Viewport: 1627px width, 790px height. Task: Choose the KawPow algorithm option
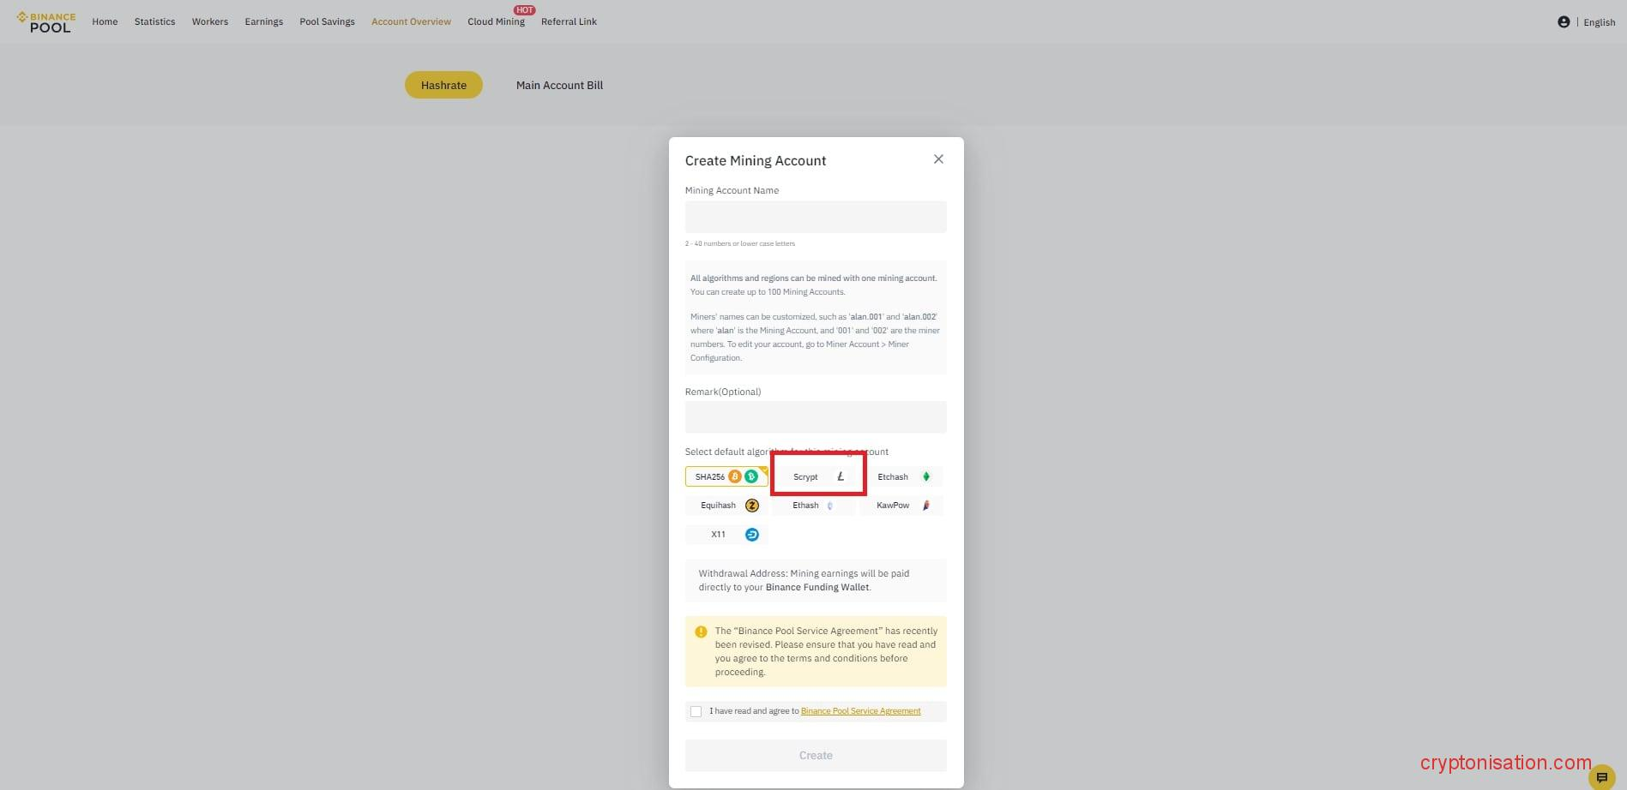[901, 506]
